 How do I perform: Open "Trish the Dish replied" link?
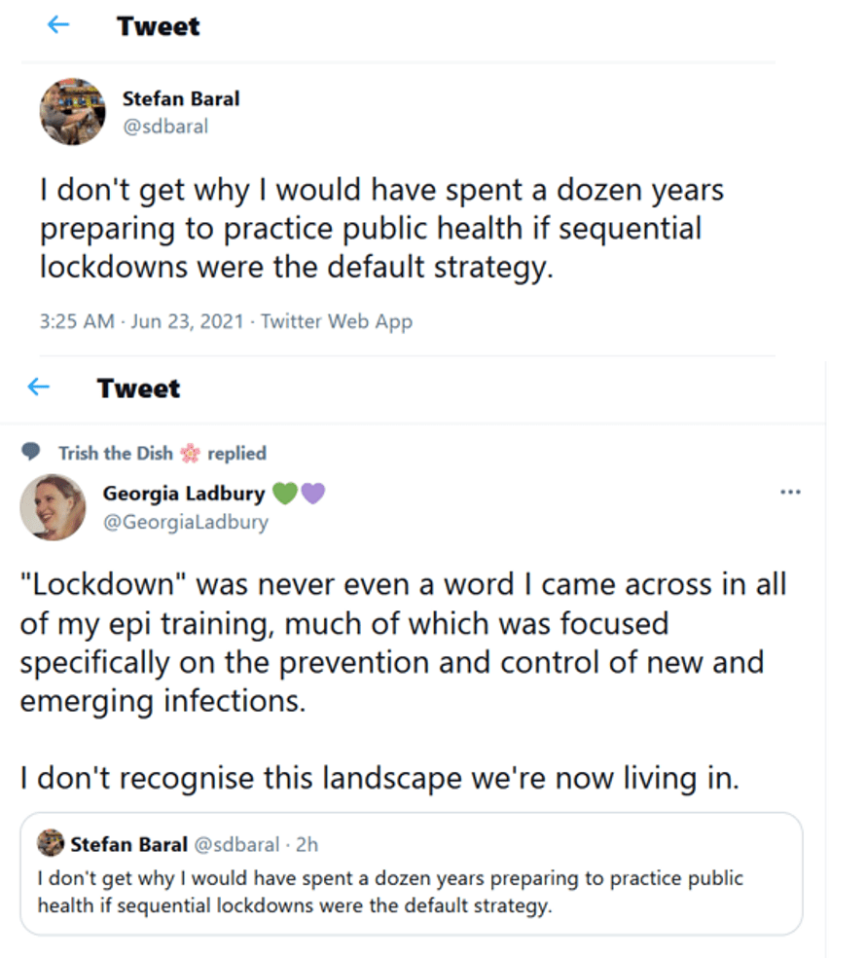162,453
